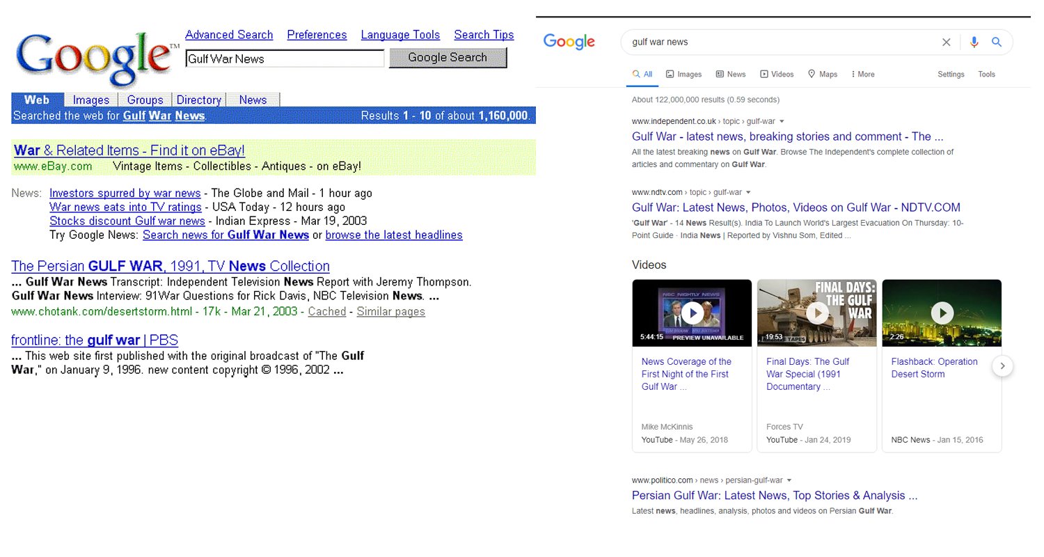Click the classic Google logo on the old page
Viewport: 1044px width, 557px height.
pos(96,61)
